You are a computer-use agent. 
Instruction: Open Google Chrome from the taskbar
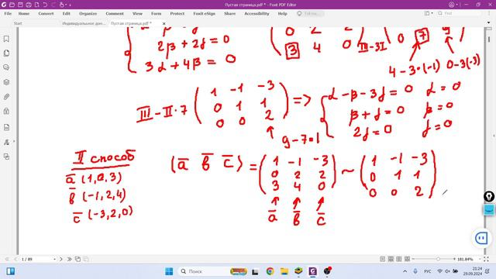[270, 271]
